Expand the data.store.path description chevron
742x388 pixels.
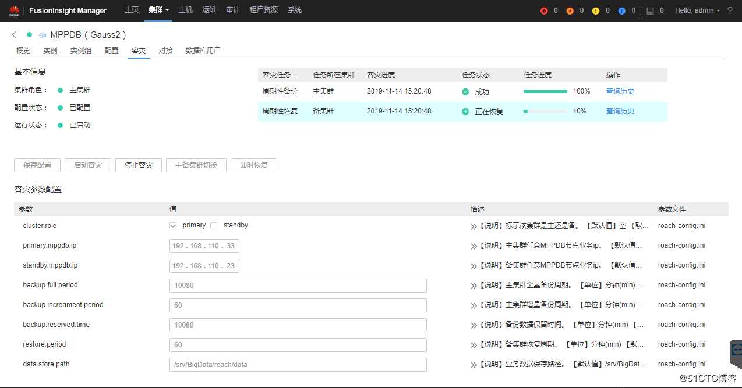point(474,364)
